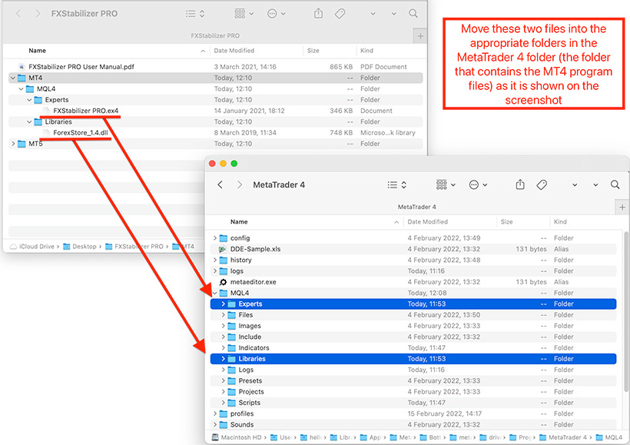Click Tags icon in MetaTrader 4 window

(x=542, y=184)
